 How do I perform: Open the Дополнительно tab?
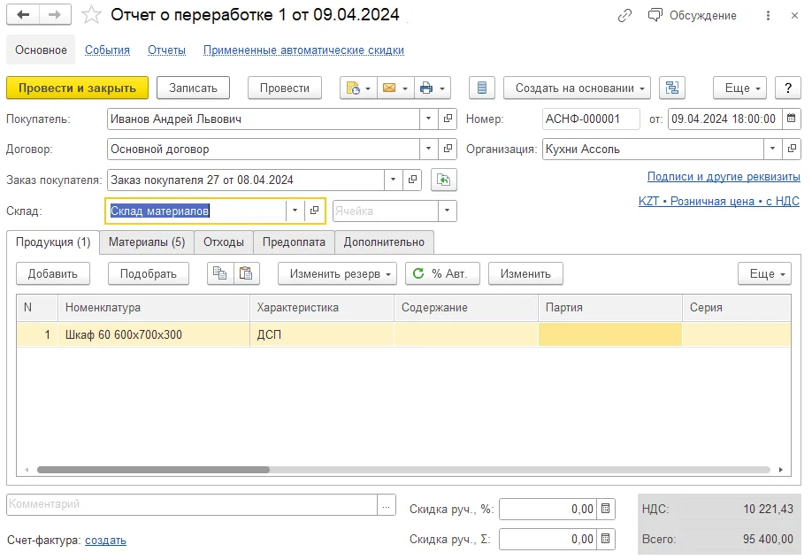point(384,242)
